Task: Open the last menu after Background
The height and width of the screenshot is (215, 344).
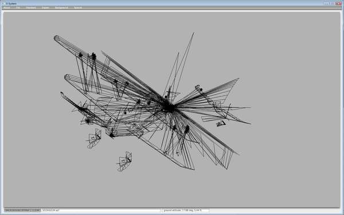Action: [78, 7]
